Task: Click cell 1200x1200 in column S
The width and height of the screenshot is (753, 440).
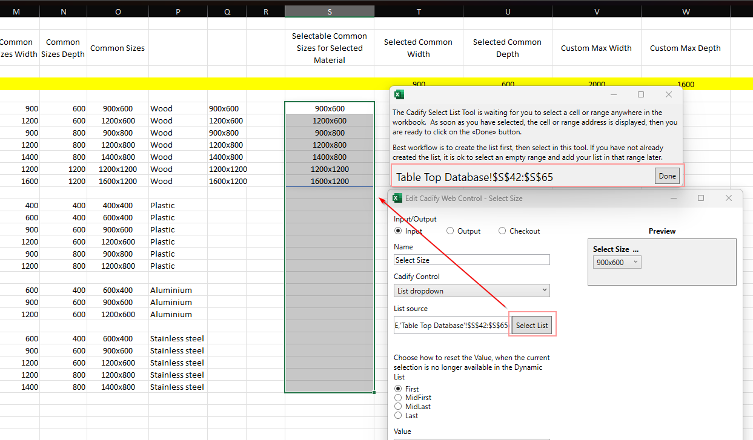Action: 330,169
